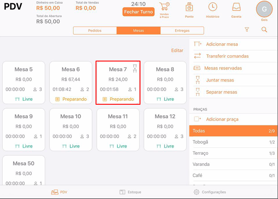This screenshot has height=199, width=278.
Task: Click the Mesas reservadas icon
Action: [197, 68]
